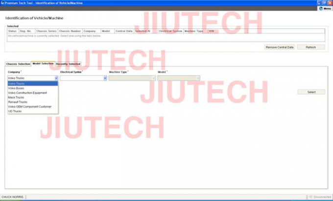Choose Volvo Construction Equipment option
Image resolution: width=333 pixels, height=201 pixels.
point(33,93)
